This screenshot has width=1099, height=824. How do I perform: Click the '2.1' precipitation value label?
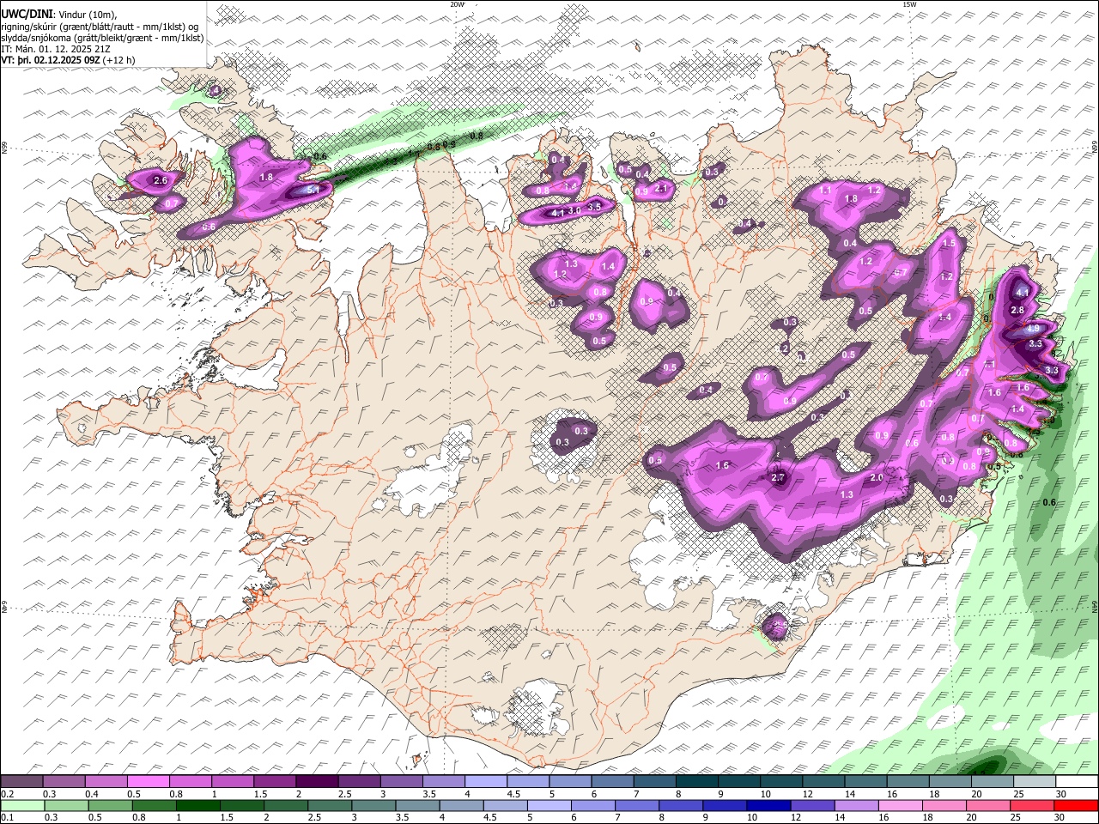[x=661, y=188]
